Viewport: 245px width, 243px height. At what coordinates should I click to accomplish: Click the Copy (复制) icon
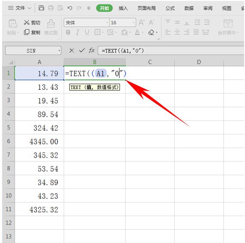click(x=27, y=32)
